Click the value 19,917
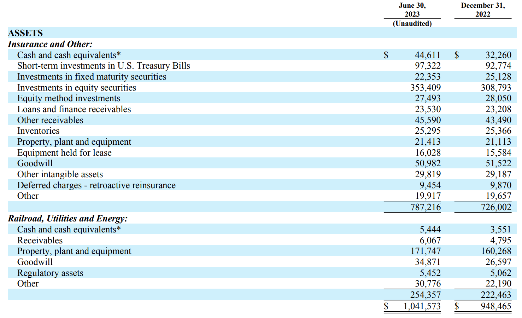522x318 pixels. pos(428,196)
